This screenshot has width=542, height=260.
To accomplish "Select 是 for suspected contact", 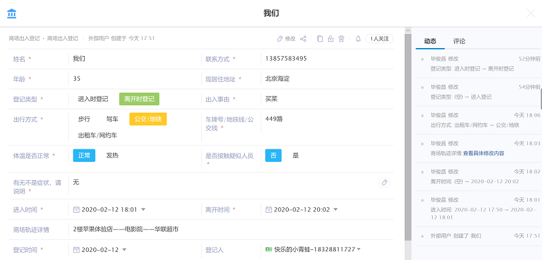I will point(295,155).
